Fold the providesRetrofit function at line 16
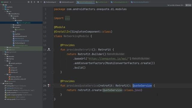 pos(53,50)
